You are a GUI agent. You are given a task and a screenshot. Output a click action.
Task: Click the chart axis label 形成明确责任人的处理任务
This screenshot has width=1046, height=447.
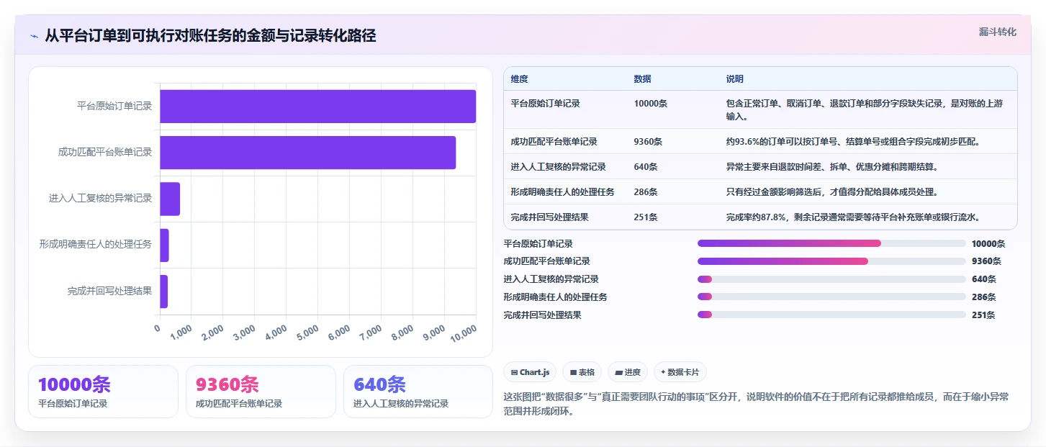(96, 245)
